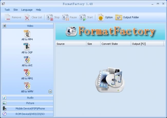Screen dimensions: 167x118
Task: Choose the All to 3GP icon
Action: [27, 47]
